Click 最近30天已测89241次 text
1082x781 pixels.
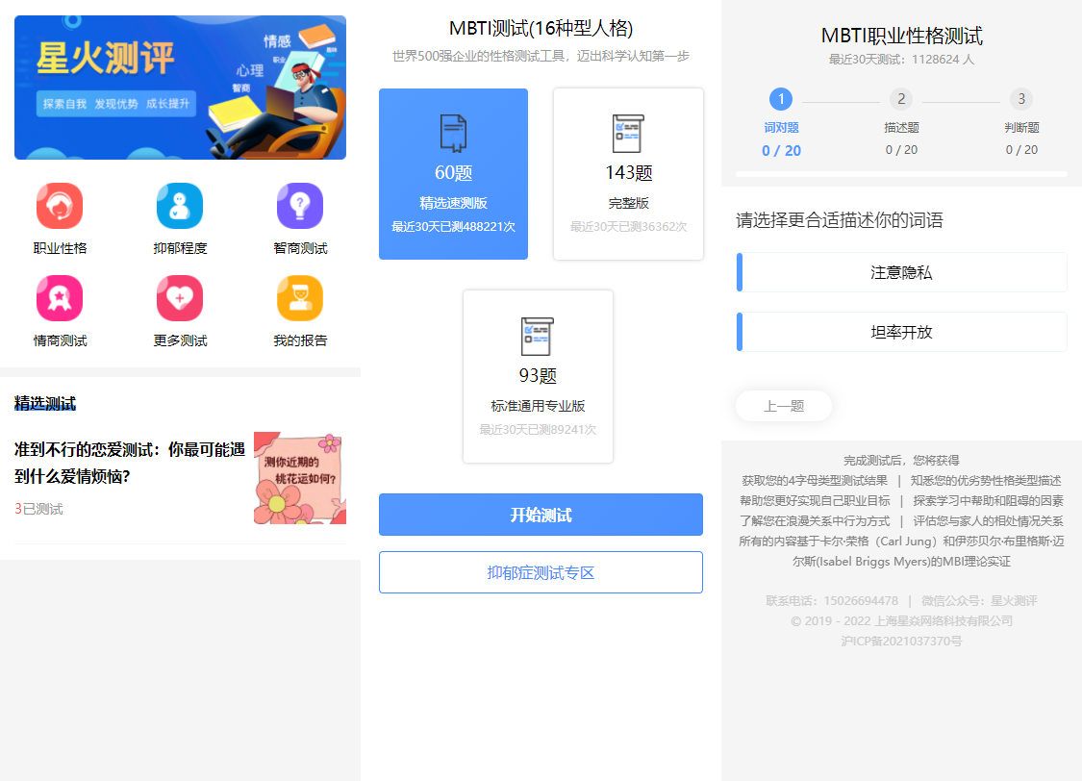538,429
